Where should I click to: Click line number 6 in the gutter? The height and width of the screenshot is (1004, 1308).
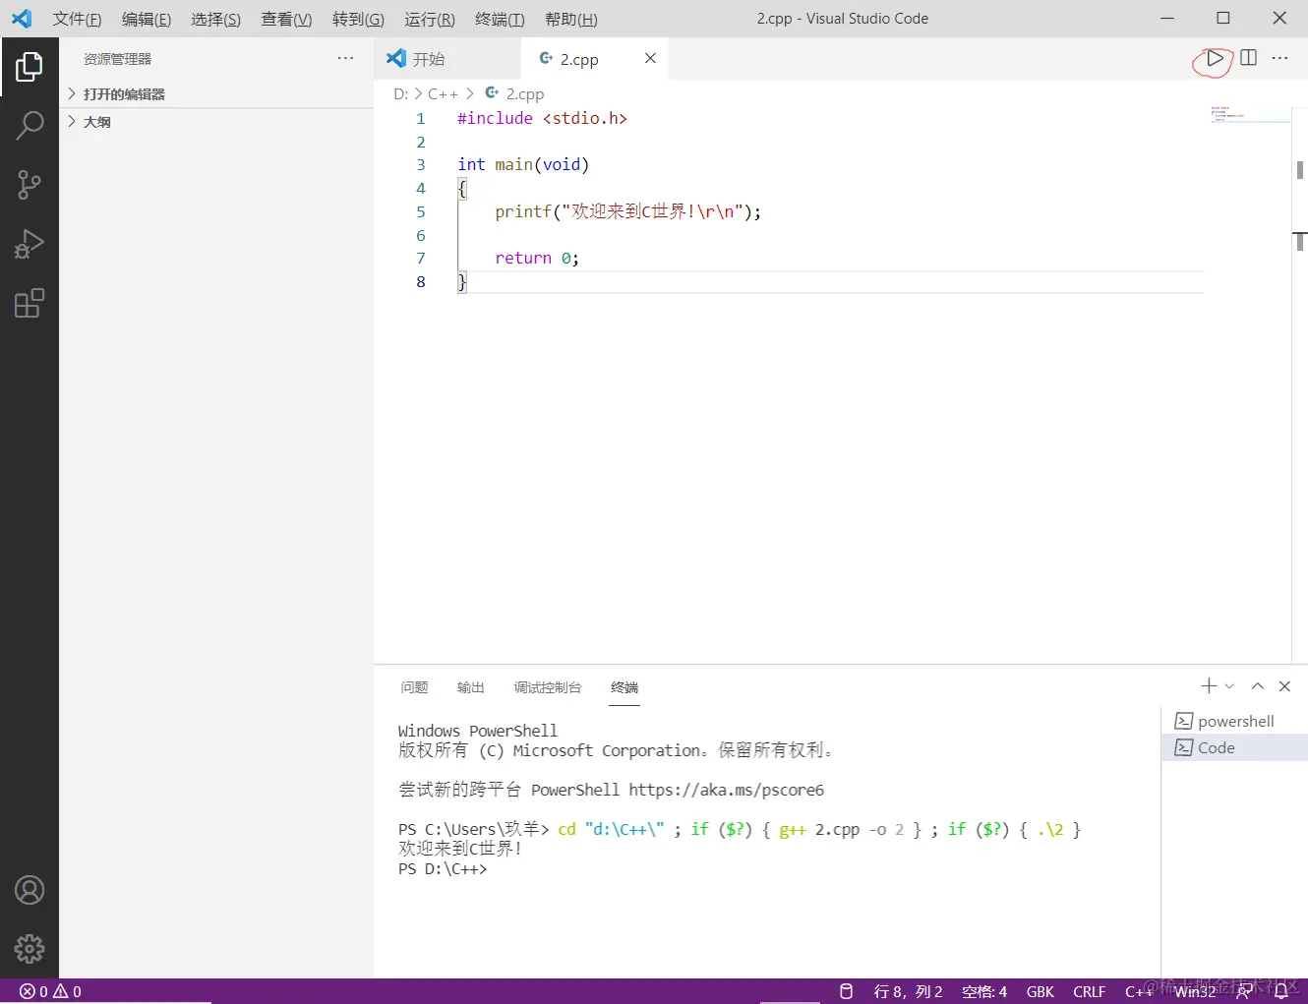[x=421, y=235]
